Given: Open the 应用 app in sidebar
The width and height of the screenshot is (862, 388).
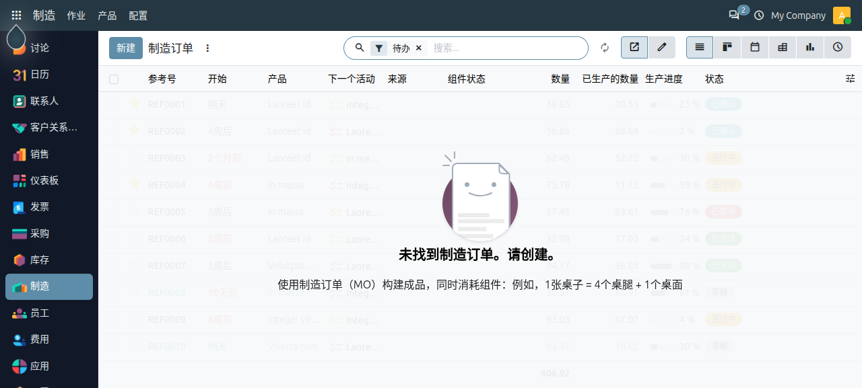Looking at the screenshot, I should (49, 366).
